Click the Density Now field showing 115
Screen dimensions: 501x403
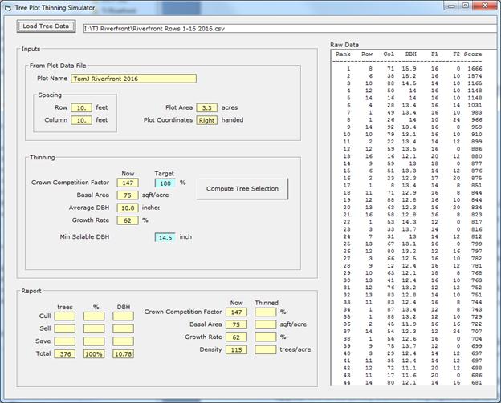click(236, 350)
